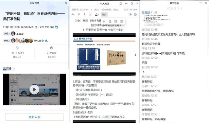This screenshot has height=123, width=209.
Task: Click the chat message 想问问食品读研之后
Action: tap(168, 34)
